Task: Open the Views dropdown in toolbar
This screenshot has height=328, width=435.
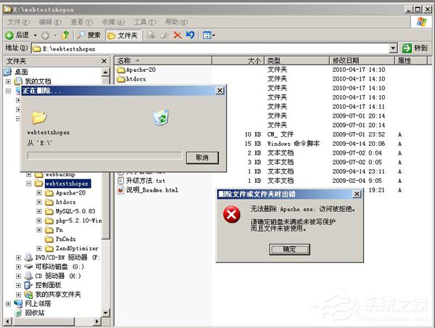Action: pos(209,35)
